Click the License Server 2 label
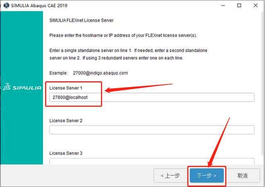The image size is (265, 187). [66, 121]
